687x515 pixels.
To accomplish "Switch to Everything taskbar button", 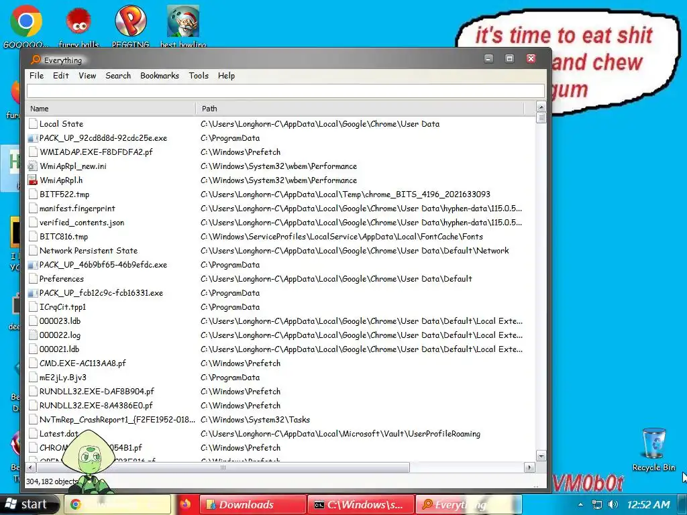I will (x=468, y=504).
